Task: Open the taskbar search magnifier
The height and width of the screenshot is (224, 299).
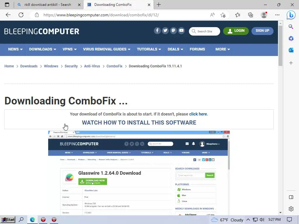Action: (x=21, y=220)
